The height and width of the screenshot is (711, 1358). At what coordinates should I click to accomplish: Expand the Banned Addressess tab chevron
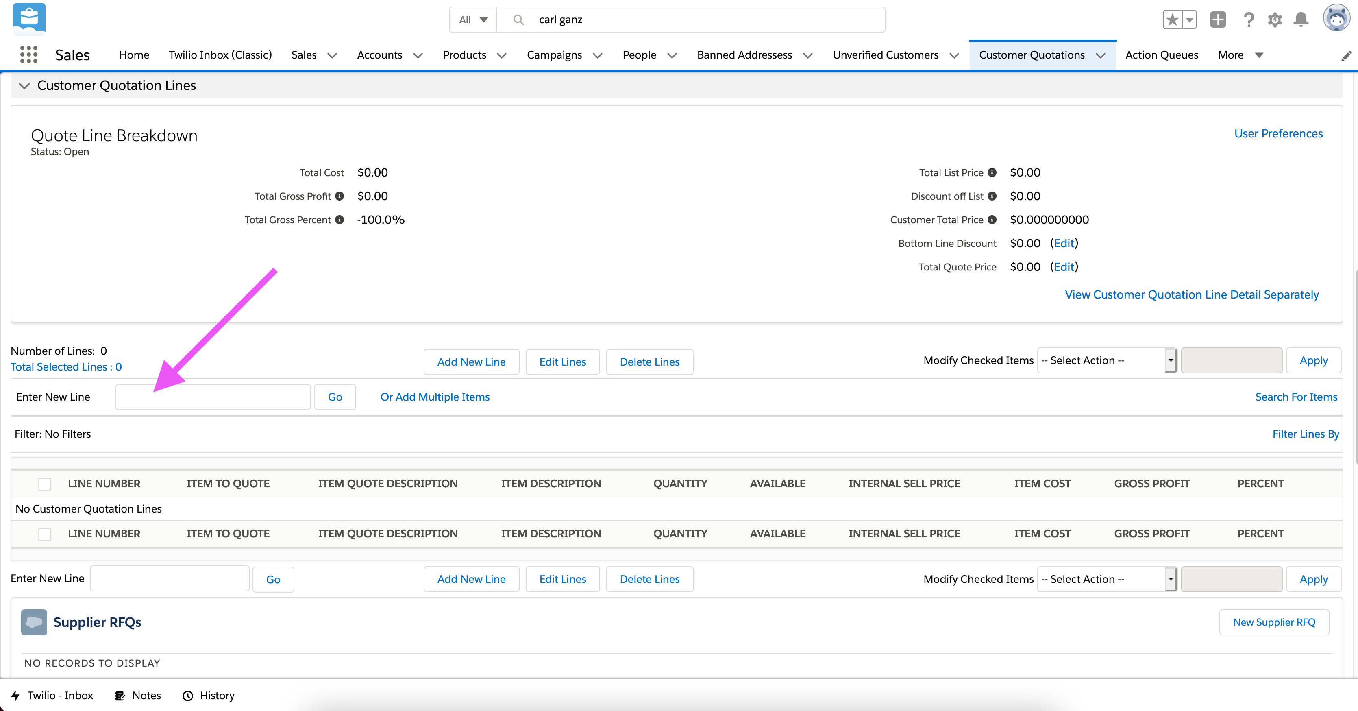pyautogui.click(x=807, y=55)
